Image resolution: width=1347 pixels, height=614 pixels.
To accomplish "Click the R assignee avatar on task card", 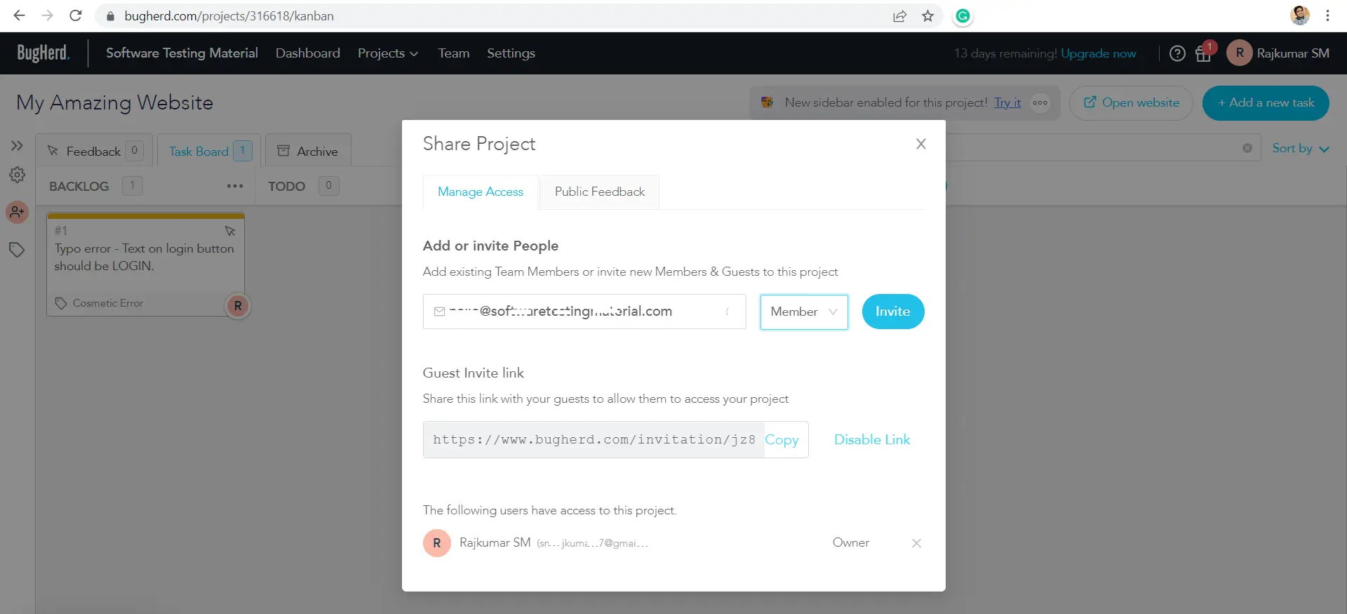I will (x=238, y=306).
